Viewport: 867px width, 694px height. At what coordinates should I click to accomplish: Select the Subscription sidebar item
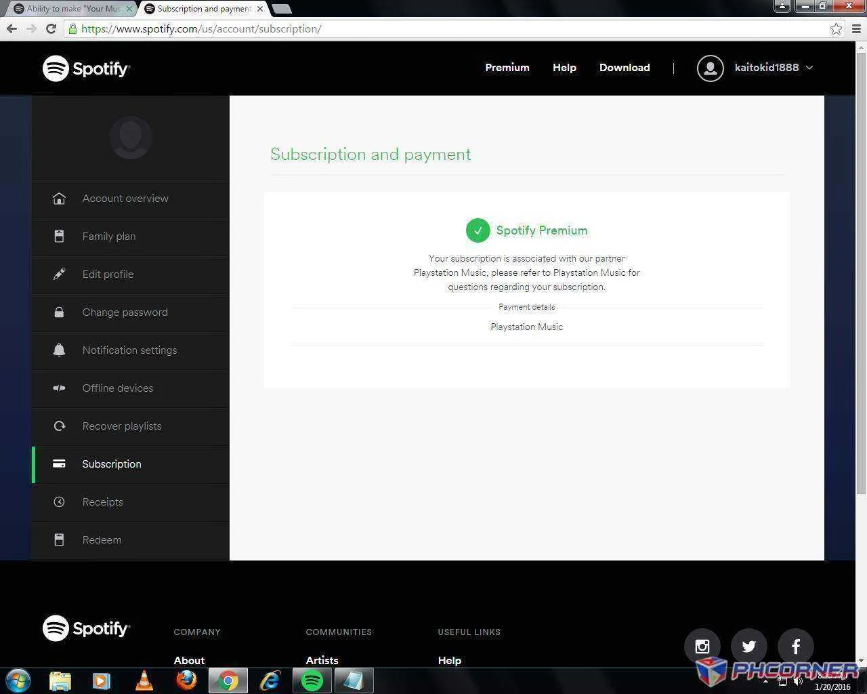[x=131, y=464]
